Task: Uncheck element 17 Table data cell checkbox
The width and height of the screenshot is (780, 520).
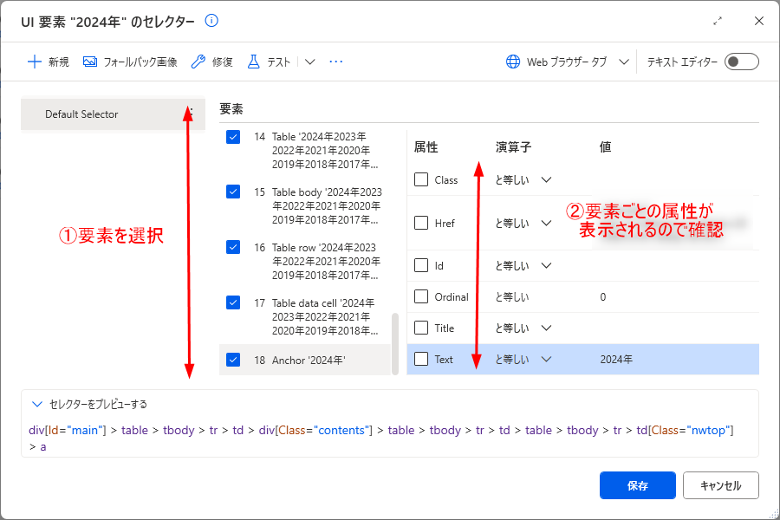Action: [x=233, y=302]
